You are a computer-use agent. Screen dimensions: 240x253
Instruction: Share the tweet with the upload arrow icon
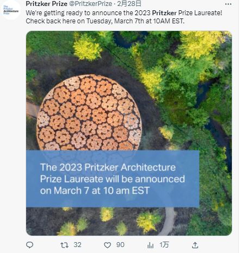pyautogui.click(x=195, y=245)
